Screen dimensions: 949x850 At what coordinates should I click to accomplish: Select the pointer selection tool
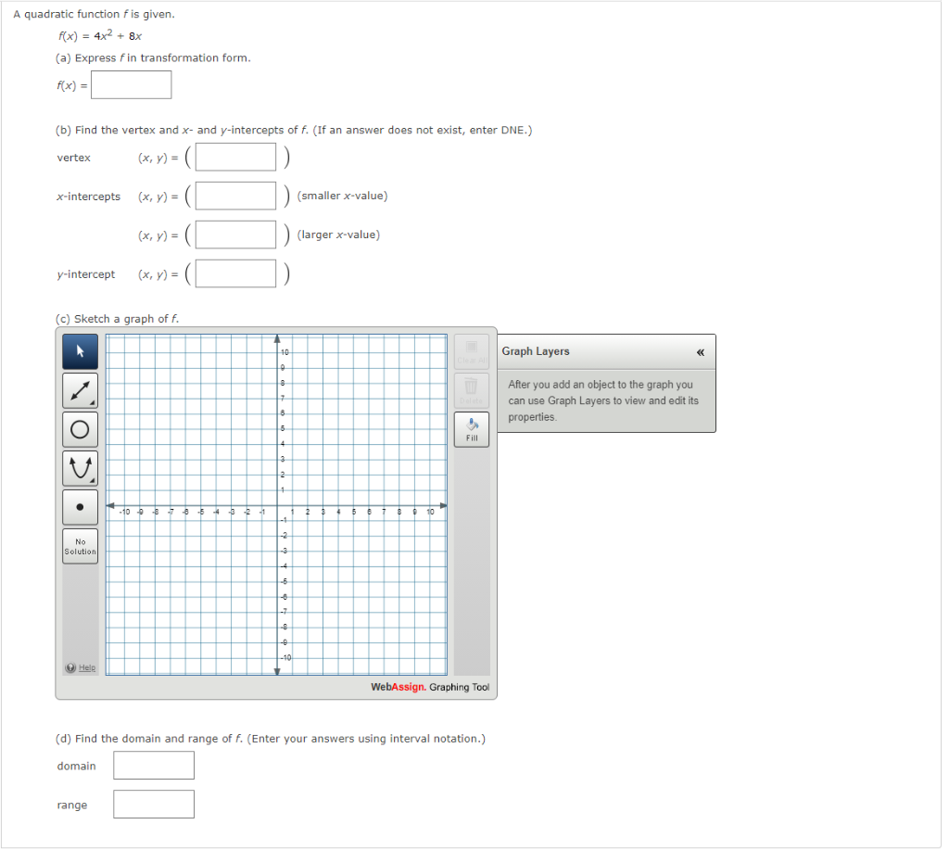pos(80,352)
